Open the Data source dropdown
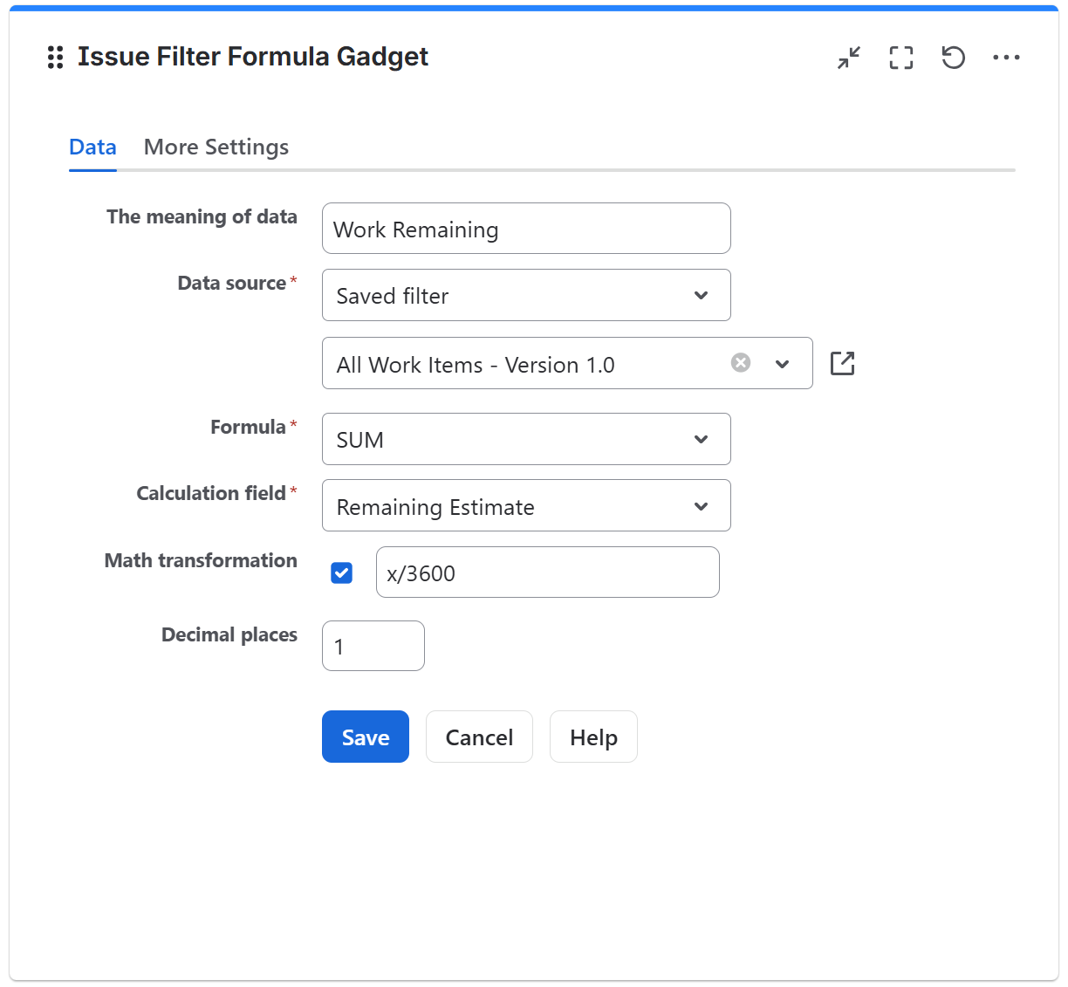The height and width of the screenshot is (987, 1068). pos(526,295)
